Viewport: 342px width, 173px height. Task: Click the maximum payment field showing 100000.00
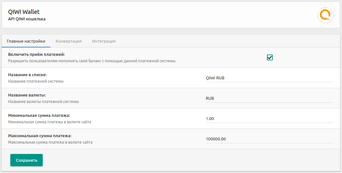[269, 139]
